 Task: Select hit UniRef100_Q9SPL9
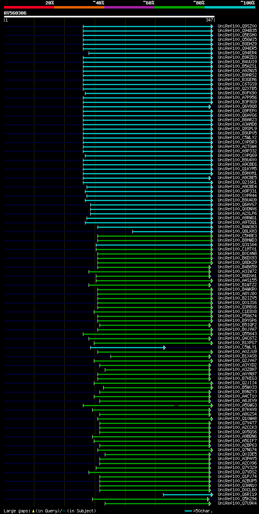(237, 128)
